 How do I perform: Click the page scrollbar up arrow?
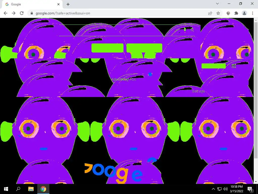[x=255, y=20]
